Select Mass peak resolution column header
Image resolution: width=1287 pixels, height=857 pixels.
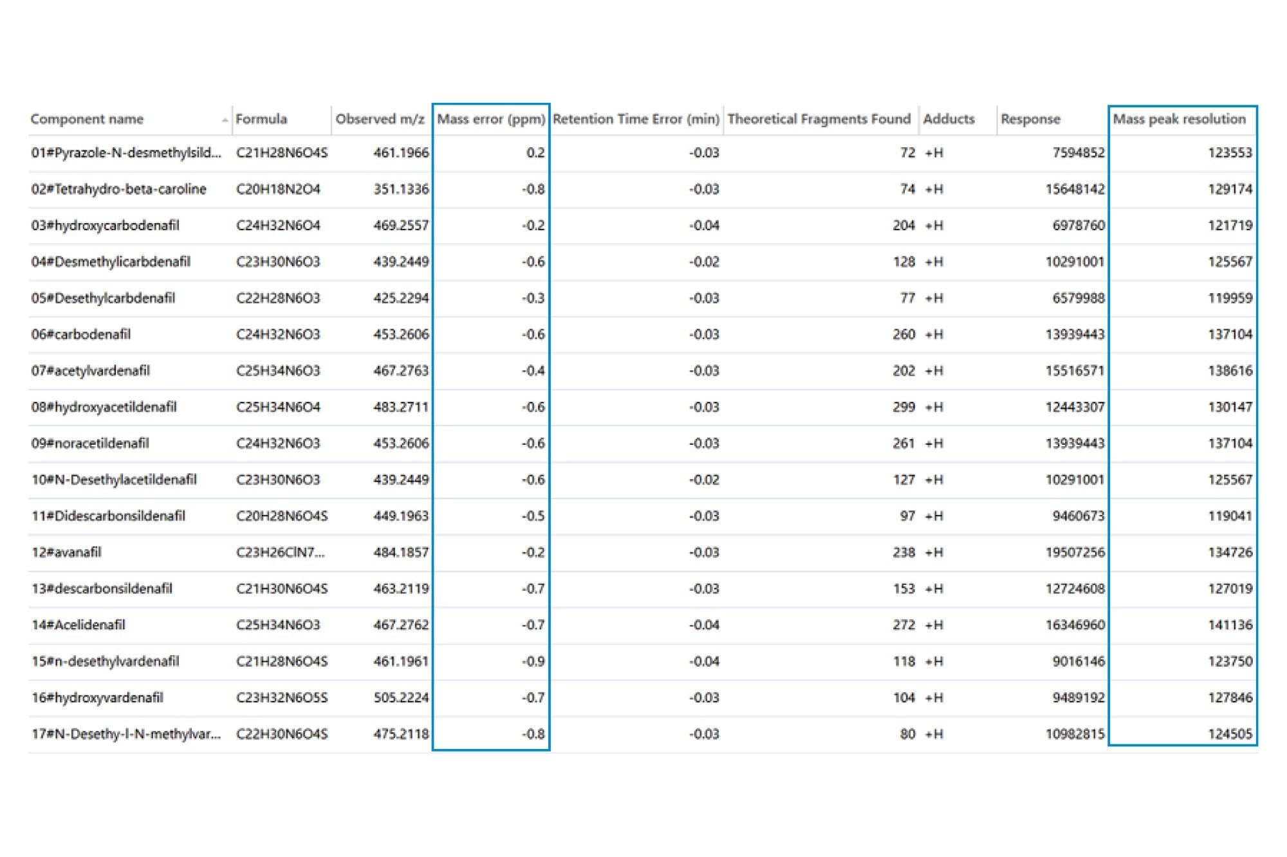click(x=1179, y=119)
